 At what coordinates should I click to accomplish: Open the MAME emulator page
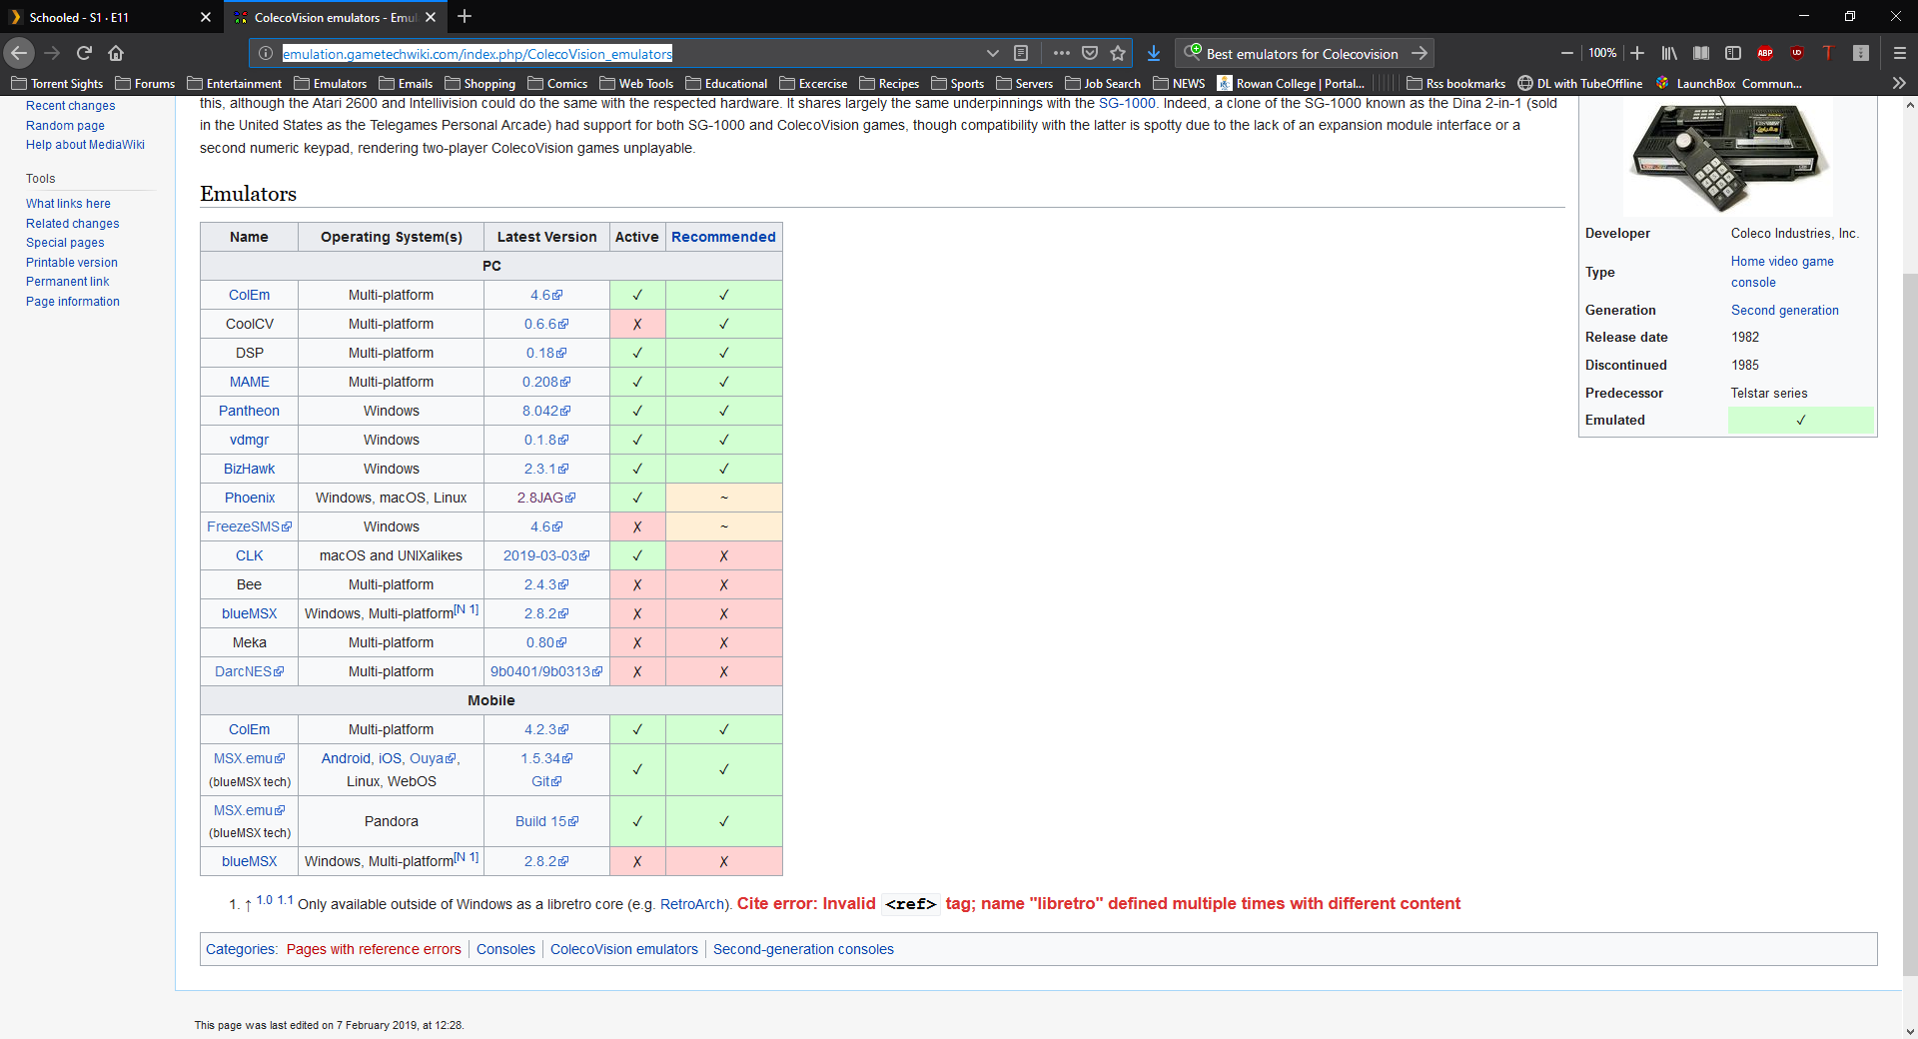pyautogui.click(x=249, y=382)
